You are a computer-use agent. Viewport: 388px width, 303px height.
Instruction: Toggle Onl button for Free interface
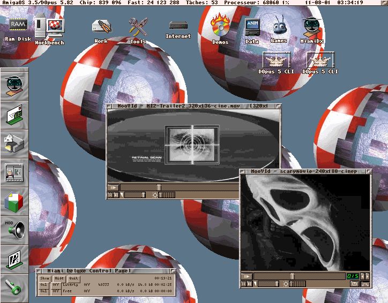44,291
